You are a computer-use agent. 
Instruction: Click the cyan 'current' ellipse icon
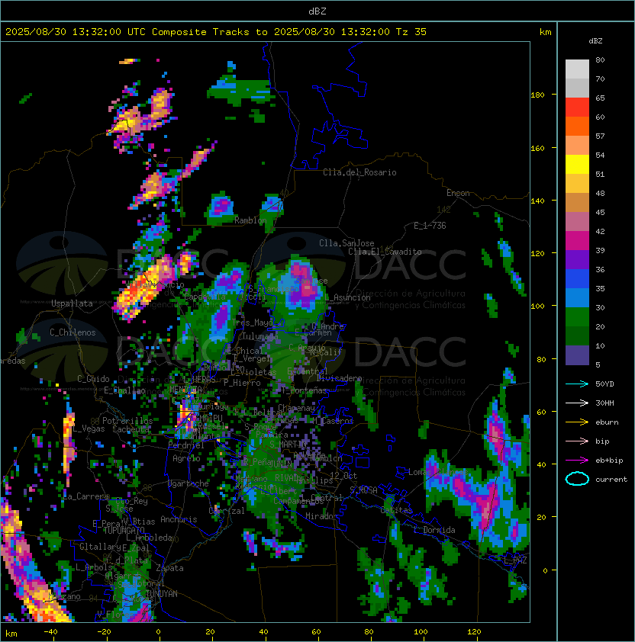pyautogui.click(x=577, y=479)
